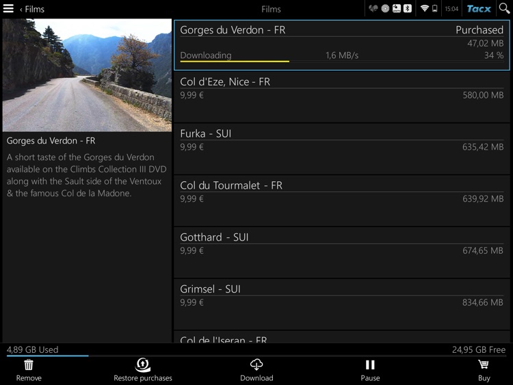Click the Purchased status label

(x=479, y=30)
